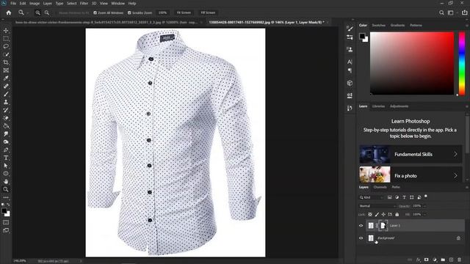Choose the Zoom In magnifier option
This screenshot has width=470, height=264.
(x=37, y=12)
